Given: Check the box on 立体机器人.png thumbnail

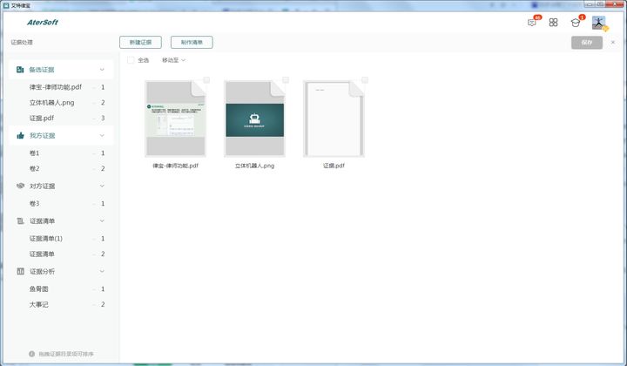Looking at the screenshot, I should click(x=286, y=80).
